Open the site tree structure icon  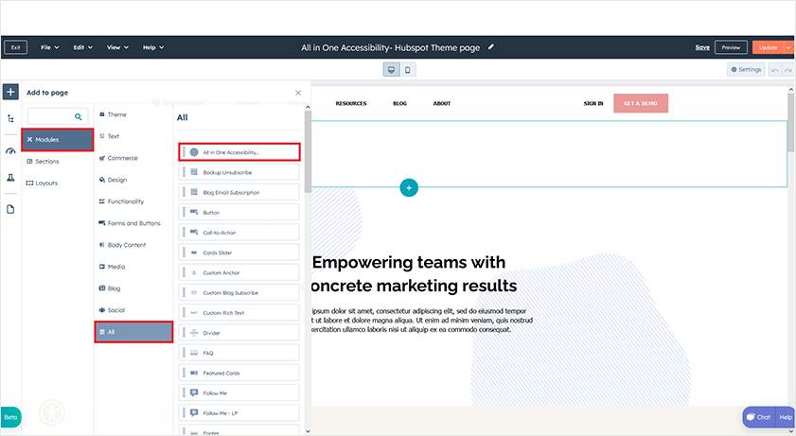(x=10, y=118)
